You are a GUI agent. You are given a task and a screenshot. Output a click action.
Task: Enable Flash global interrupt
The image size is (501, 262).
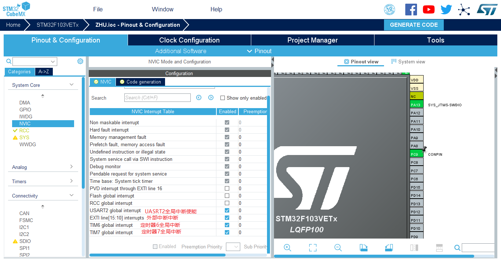(227, 196)
